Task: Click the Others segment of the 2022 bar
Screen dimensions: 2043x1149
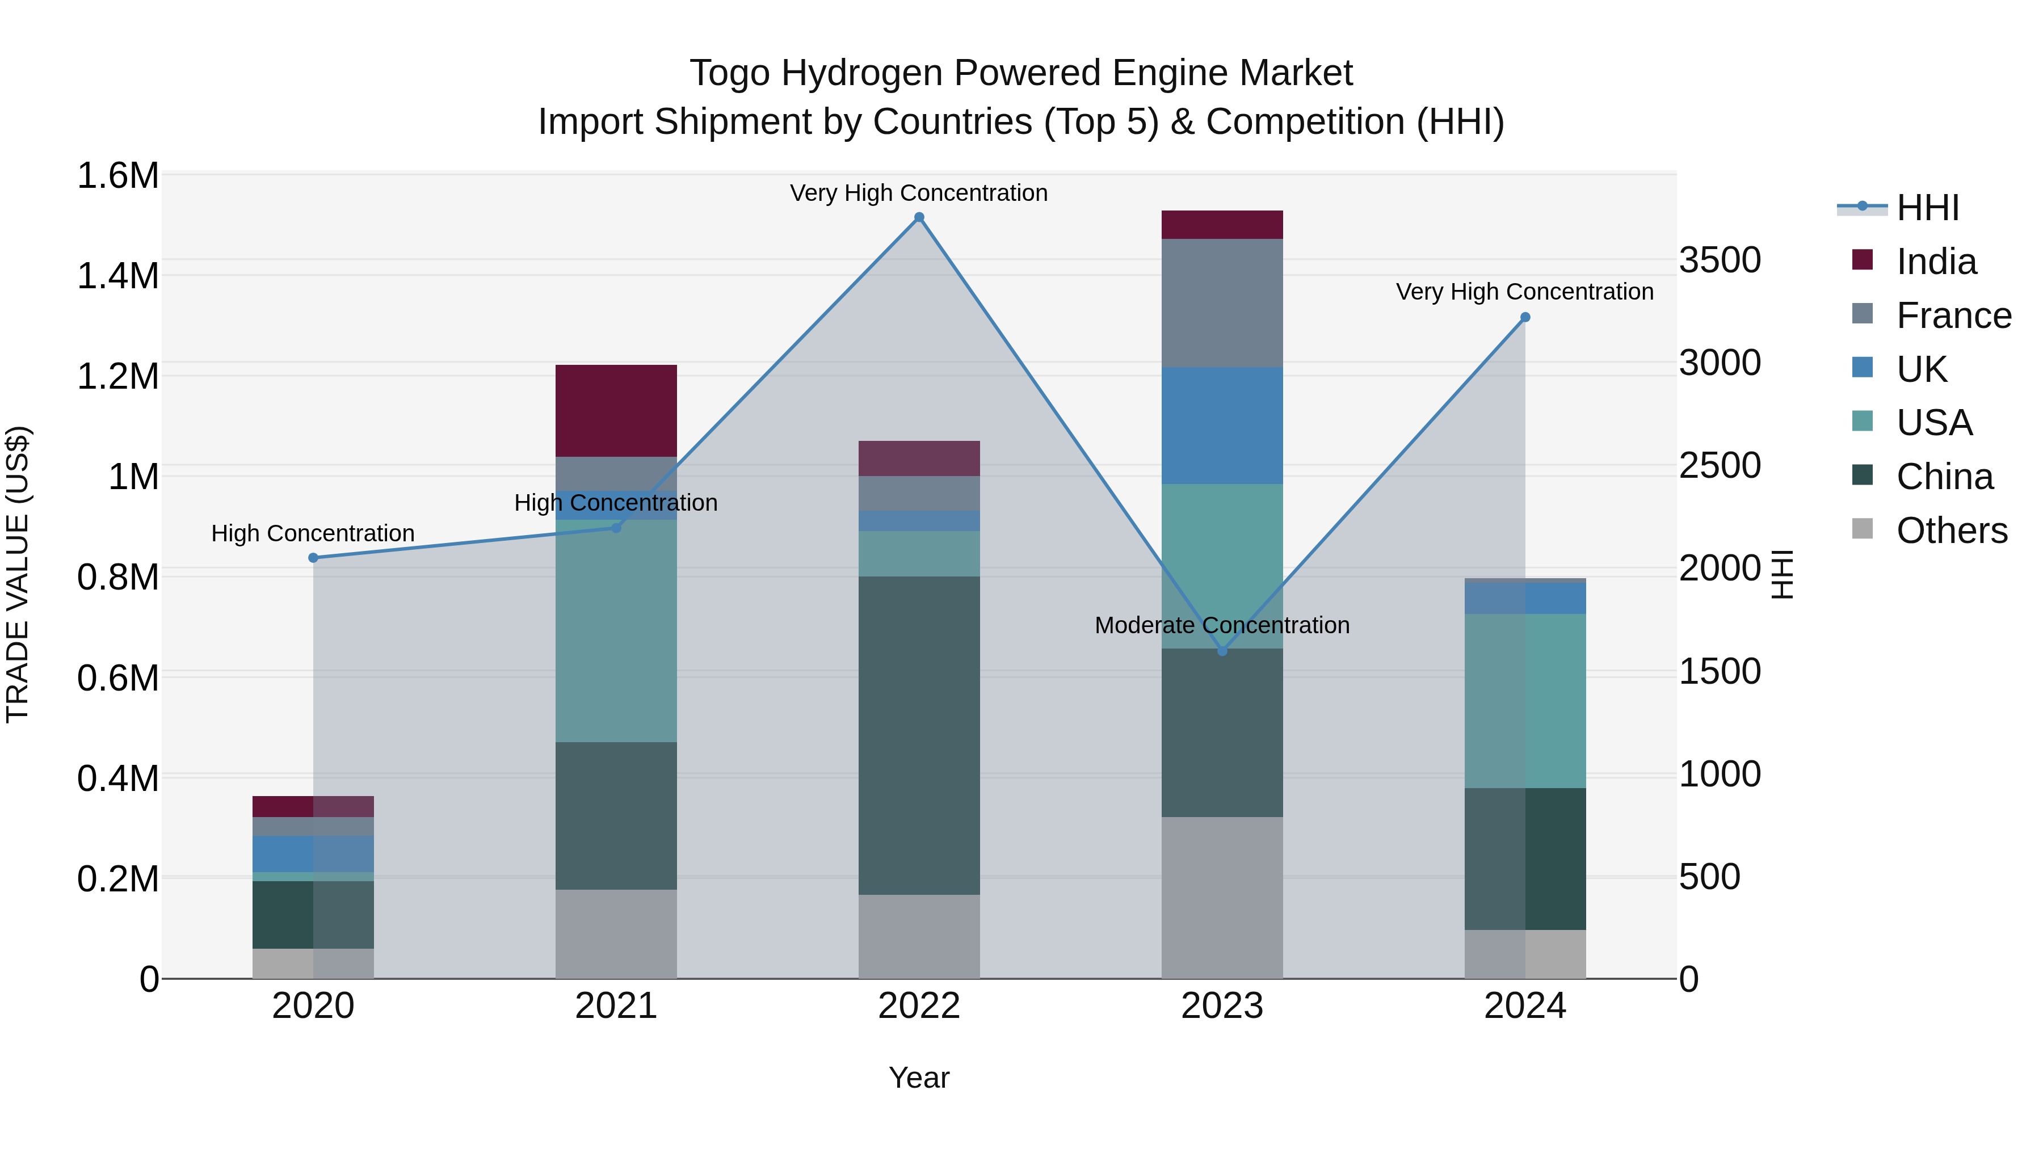Action: tap(919, 936)
